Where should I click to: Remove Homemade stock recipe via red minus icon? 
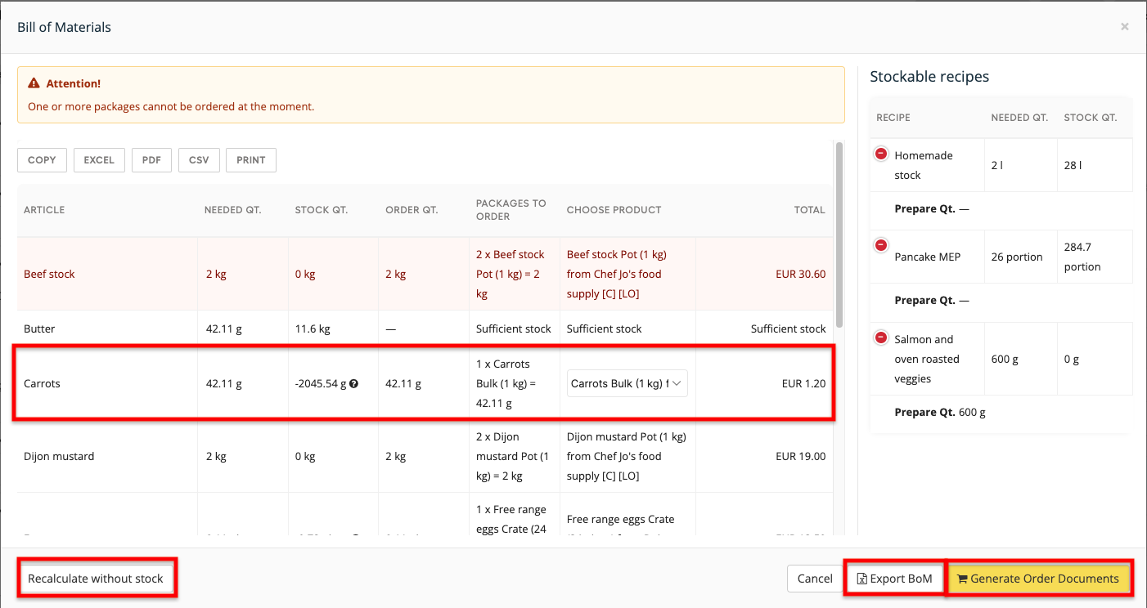[881, 154]
